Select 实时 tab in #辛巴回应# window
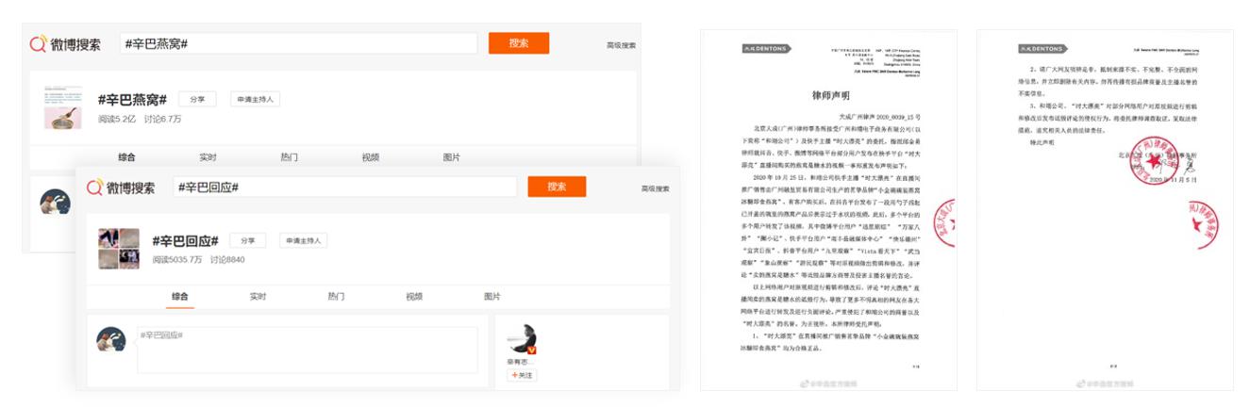The height and width of the screenshot is (407, 1250). pos(258,297)
